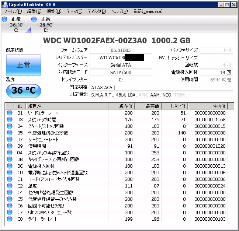
Task: Click status orb for リードエラーレート row
Action: tap(9, 113)
